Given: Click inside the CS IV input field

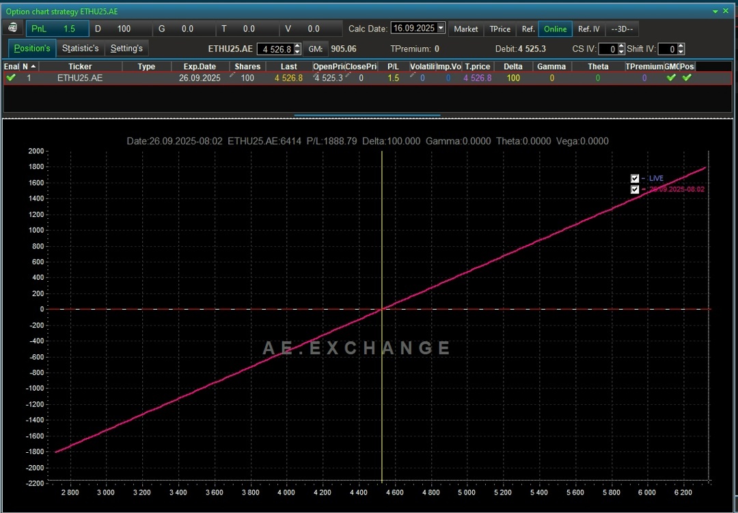Looking at the screenshot, I should 608,49.
